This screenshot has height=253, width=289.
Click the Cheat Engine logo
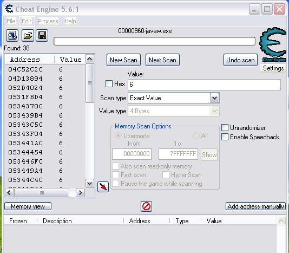[x=273, y=44]
